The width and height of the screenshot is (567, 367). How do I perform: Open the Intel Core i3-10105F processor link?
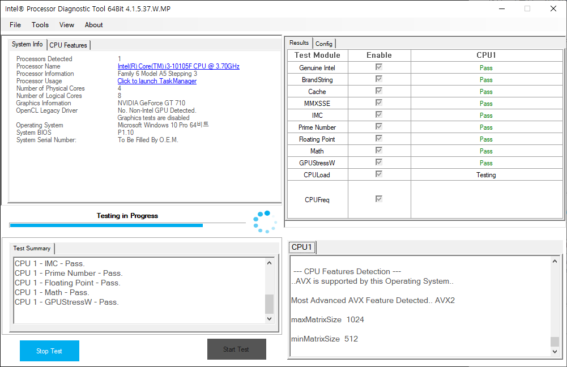178,66
